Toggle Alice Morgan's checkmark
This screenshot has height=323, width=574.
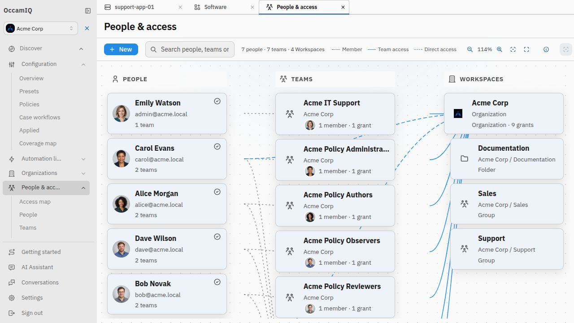tap(217, 192)
